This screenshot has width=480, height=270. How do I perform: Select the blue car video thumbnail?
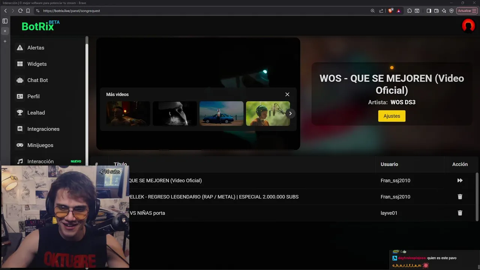[x=221, y=113]
